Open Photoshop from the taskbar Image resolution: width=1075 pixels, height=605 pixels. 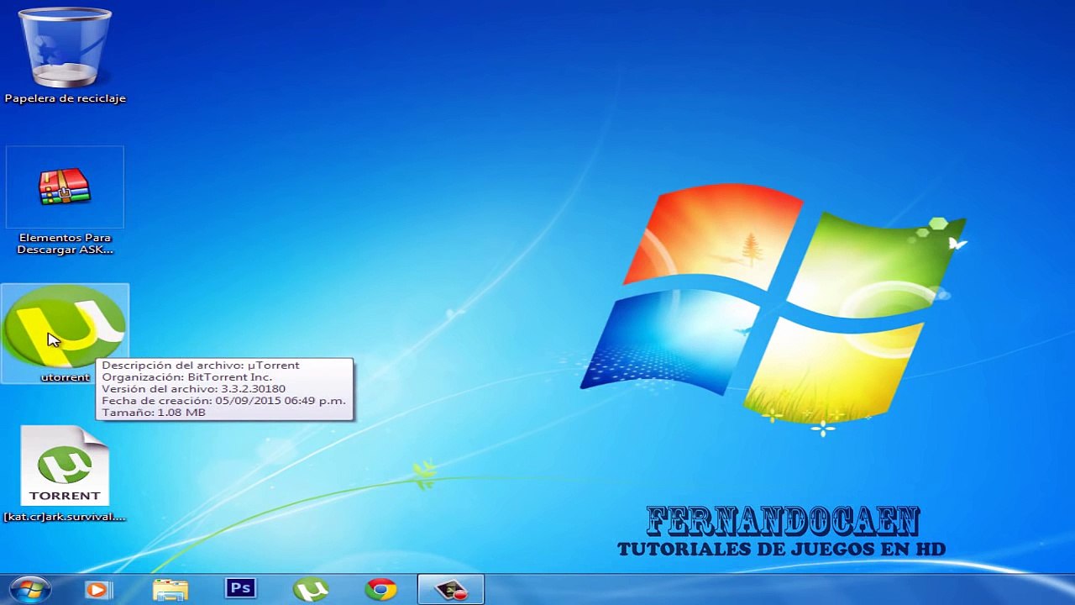coord(241,588)
